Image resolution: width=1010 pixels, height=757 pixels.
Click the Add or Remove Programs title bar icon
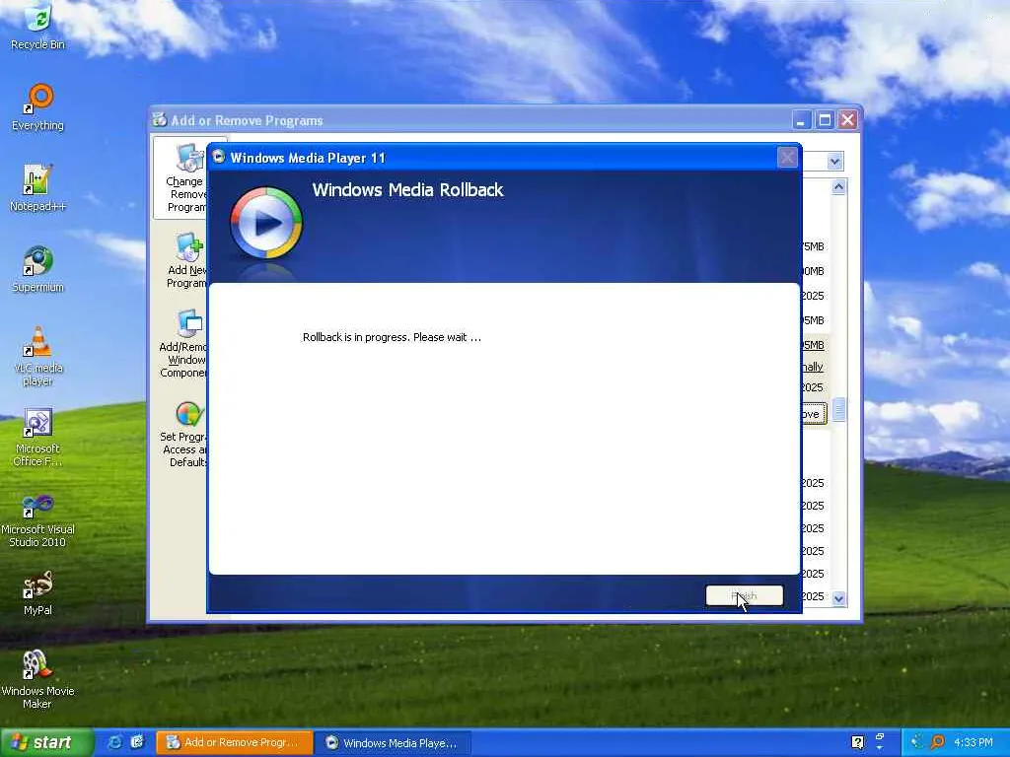(x=159, y=119)
